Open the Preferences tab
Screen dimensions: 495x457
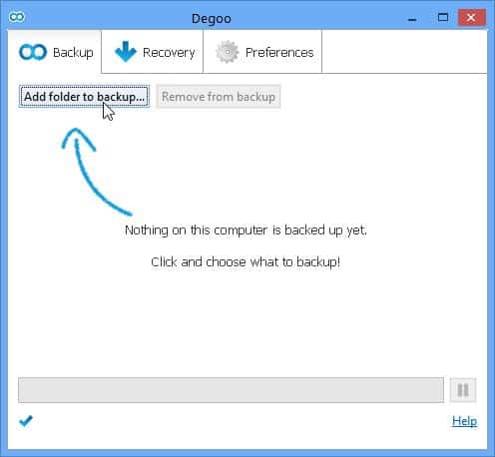pyautogui.click(x=262, y=52)
